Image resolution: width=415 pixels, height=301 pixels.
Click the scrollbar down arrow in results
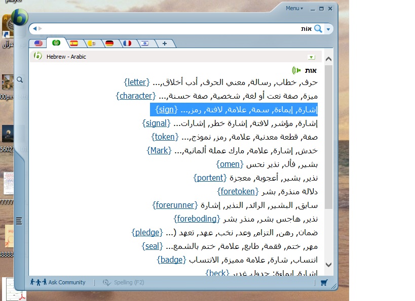coord(328,264)
